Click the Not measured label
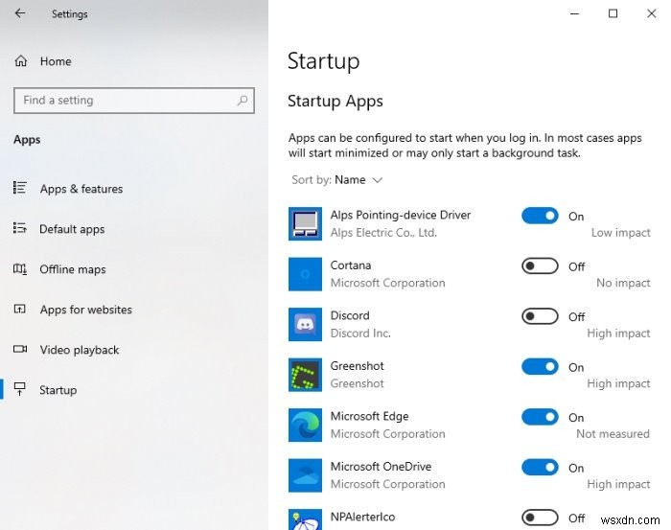 point(613,434)
